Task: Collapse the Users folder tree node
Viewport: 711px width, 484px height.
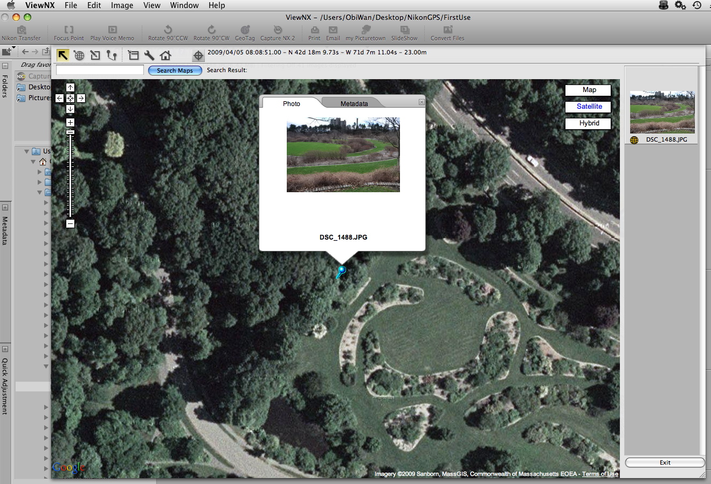Action: (26, 151)
